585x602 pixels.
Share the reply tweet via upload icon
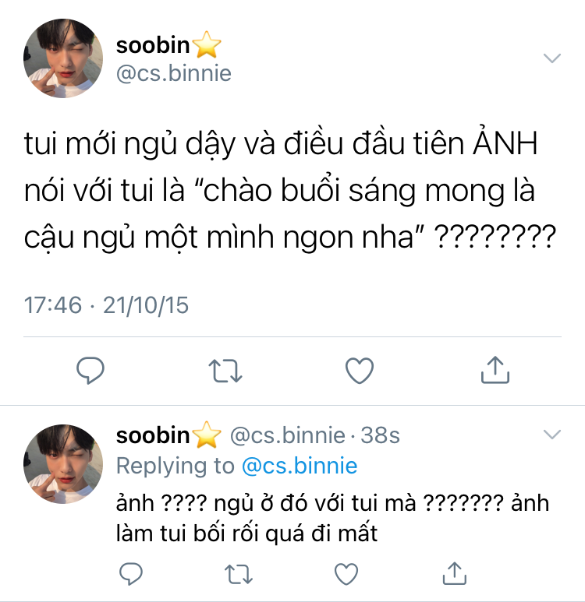[x=455, y=573]
